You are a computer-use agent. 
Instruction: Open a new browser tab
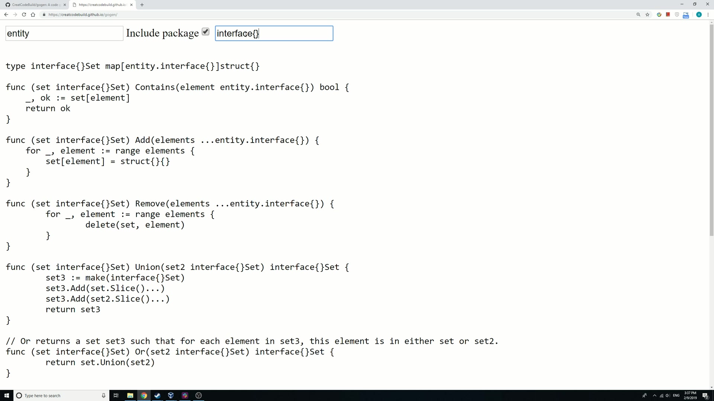pyautogui.click(x=142, y=5)
